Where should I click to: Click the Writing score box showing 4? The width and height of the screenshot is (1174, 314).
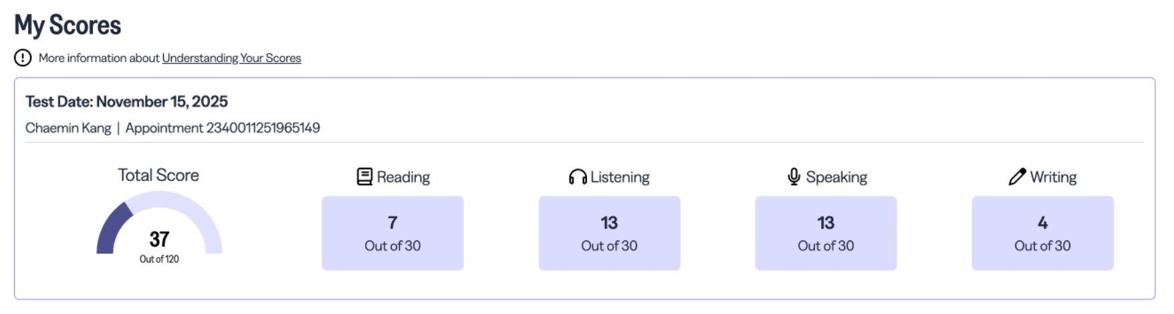tap(1042, 233)
